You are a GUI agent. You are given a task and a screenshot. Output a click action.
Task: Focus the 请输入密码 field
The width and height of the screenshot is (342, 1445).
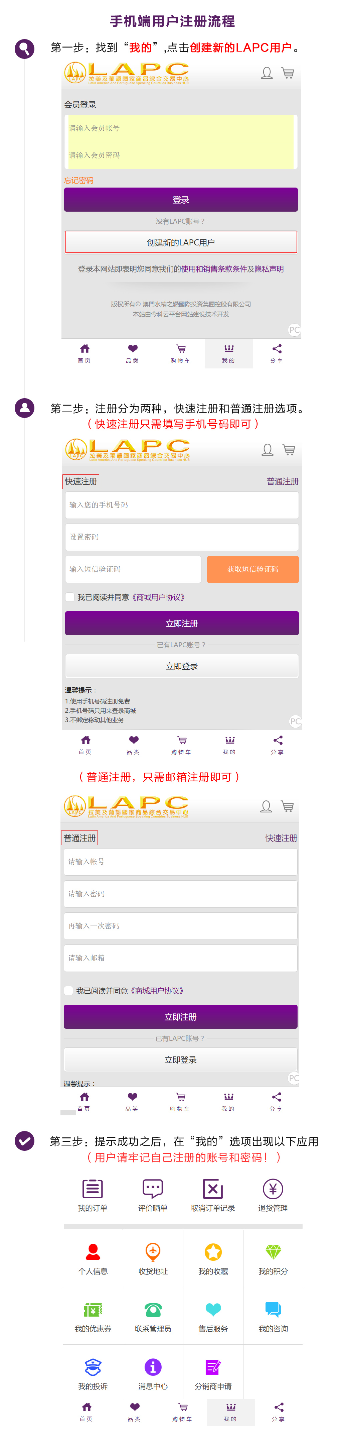click(x=181, y=894)
